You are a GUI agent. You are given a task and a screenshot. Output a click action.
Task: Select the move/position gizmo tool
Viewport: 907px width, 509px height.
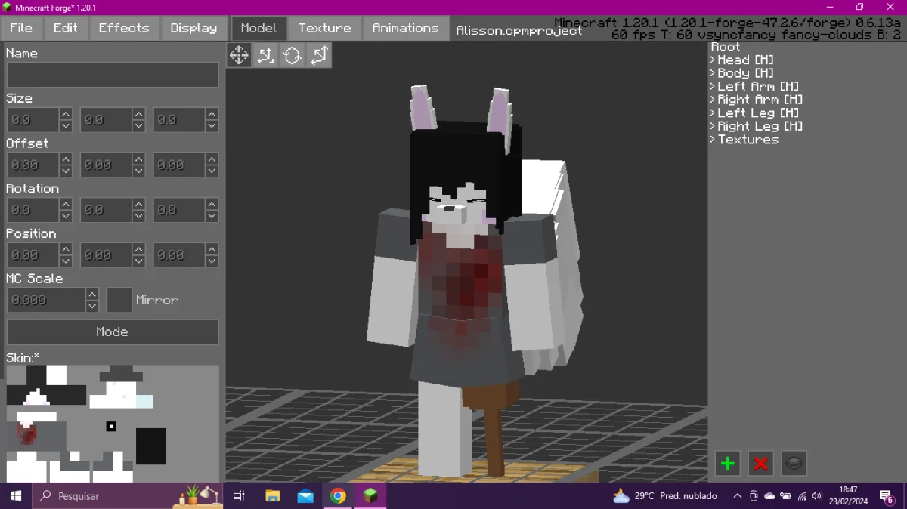(x=239, y=55)
